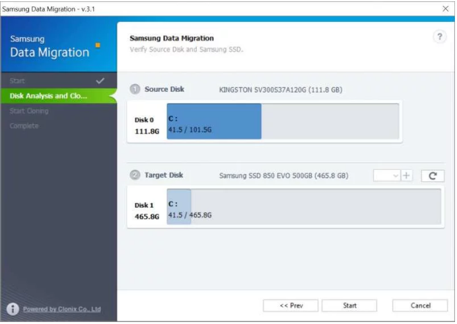This screenshot has width=457, height=324.
Task: Click the unused space in target disk bar
Action: (316, 207)
